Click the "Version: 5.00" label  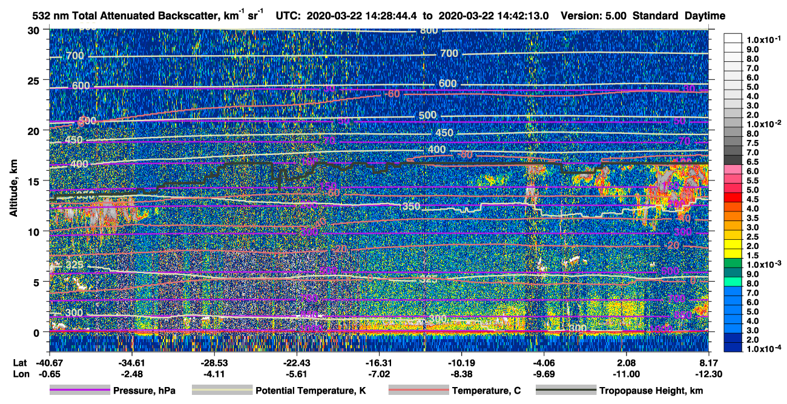click(x=594, y=16)
